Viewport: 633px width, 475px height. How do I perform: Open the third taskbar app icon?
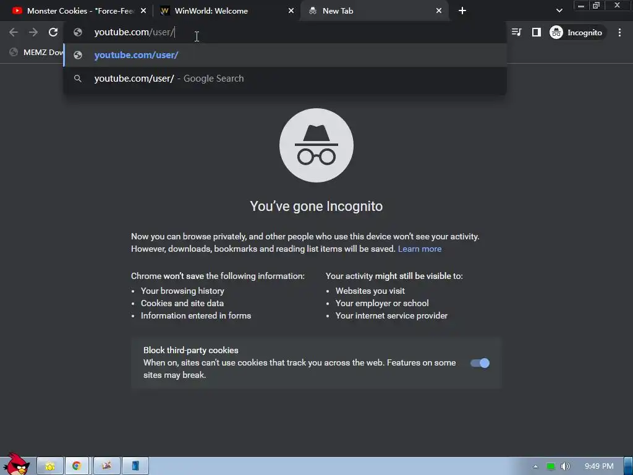(106, 466)
